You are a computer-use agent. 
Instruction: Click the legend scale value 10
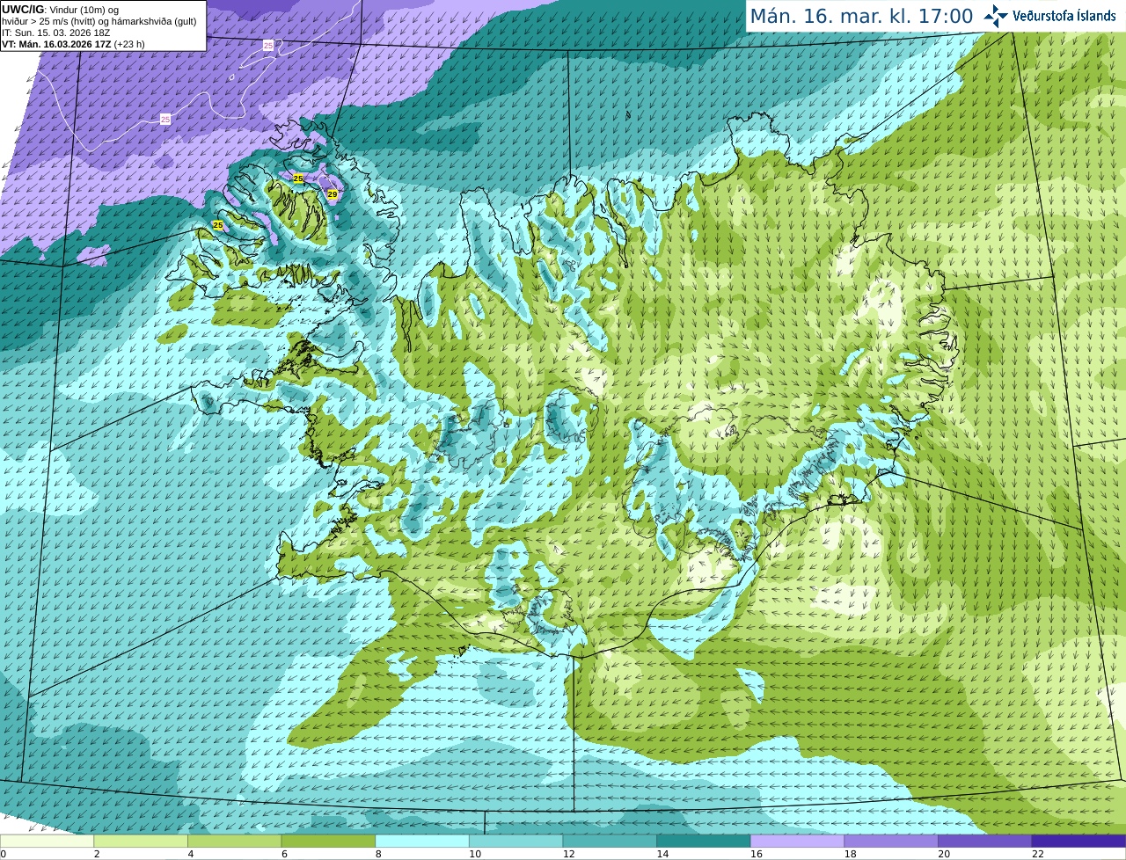point(475,854)
